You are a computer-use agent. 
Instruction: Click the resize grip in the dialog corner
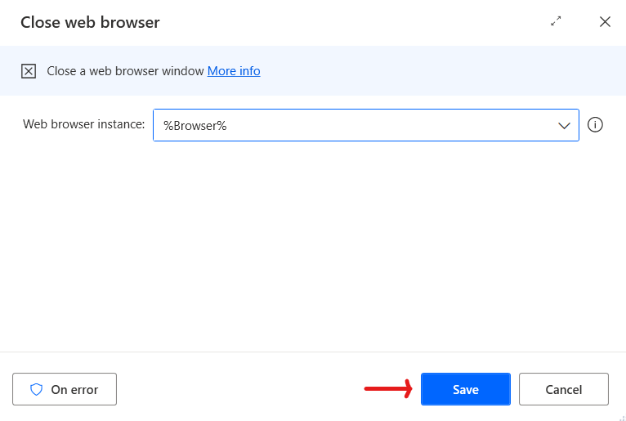tap(620, 415)
